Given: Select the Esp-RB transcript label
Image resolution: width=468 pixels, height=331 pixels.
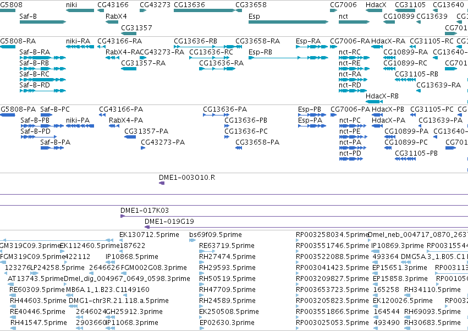Looking at the screenshot, I should tap(260, 52).
